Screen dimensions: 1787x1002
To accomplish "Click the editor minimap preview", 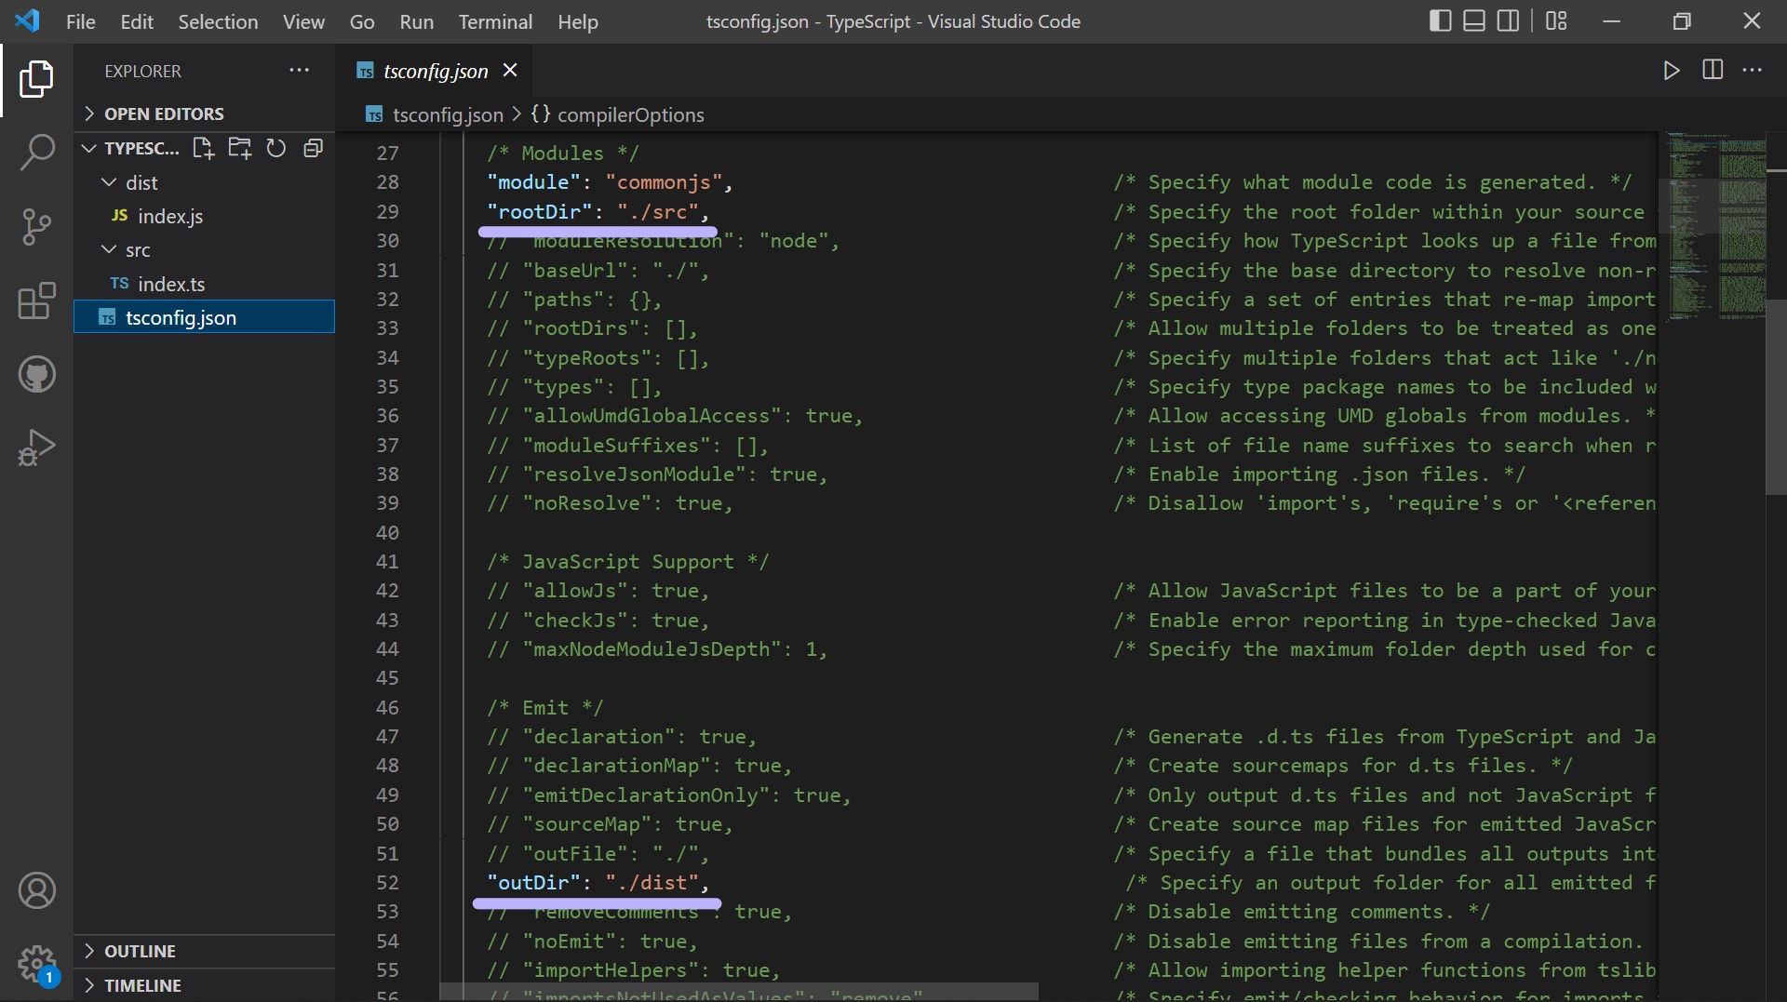I will [x=1714, y=223].
